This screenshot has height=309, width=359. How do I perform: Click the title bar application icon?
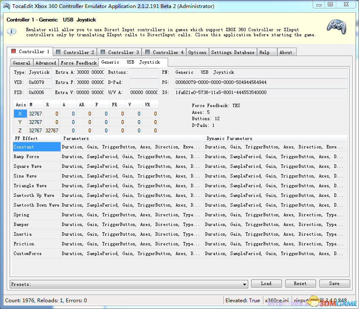pos(7,6)
